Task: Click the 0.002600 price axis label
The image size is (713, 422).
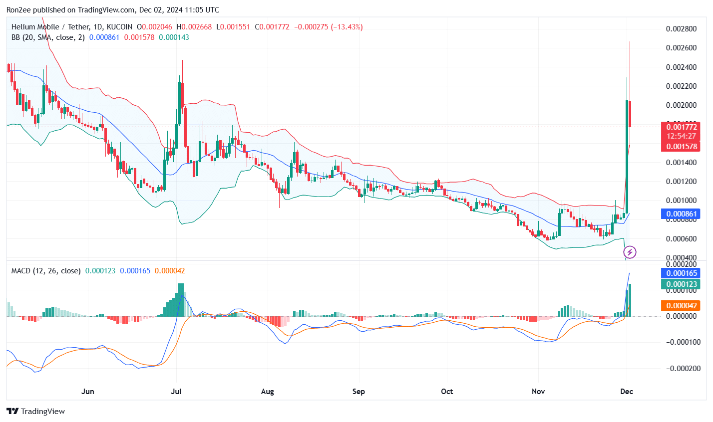Action: [682, 48]
